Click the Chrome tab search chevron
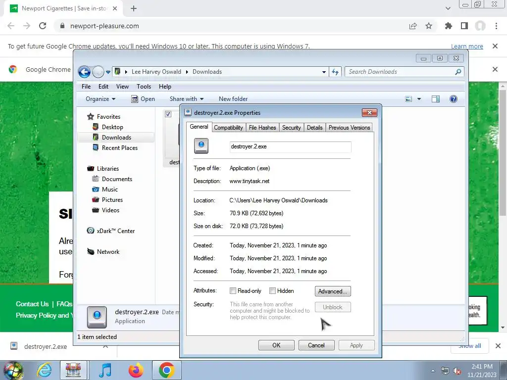 (x=448, y=8)
